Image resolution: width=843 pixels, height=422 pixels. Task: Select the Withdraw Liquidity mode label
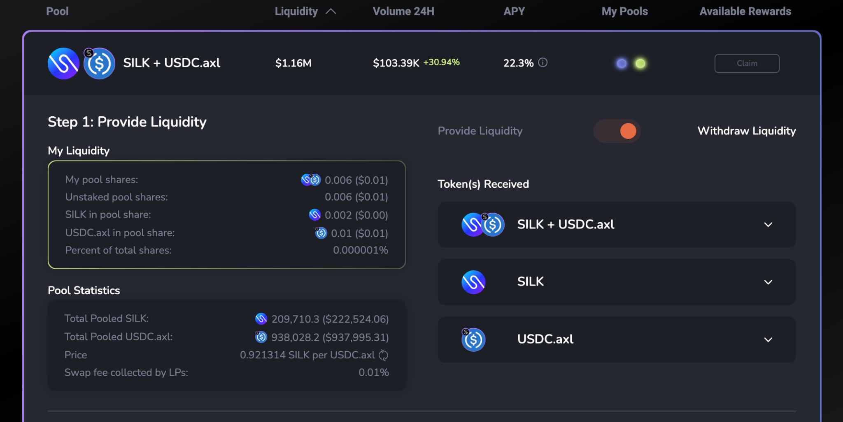pyautogui.click(x=746, y=131)
